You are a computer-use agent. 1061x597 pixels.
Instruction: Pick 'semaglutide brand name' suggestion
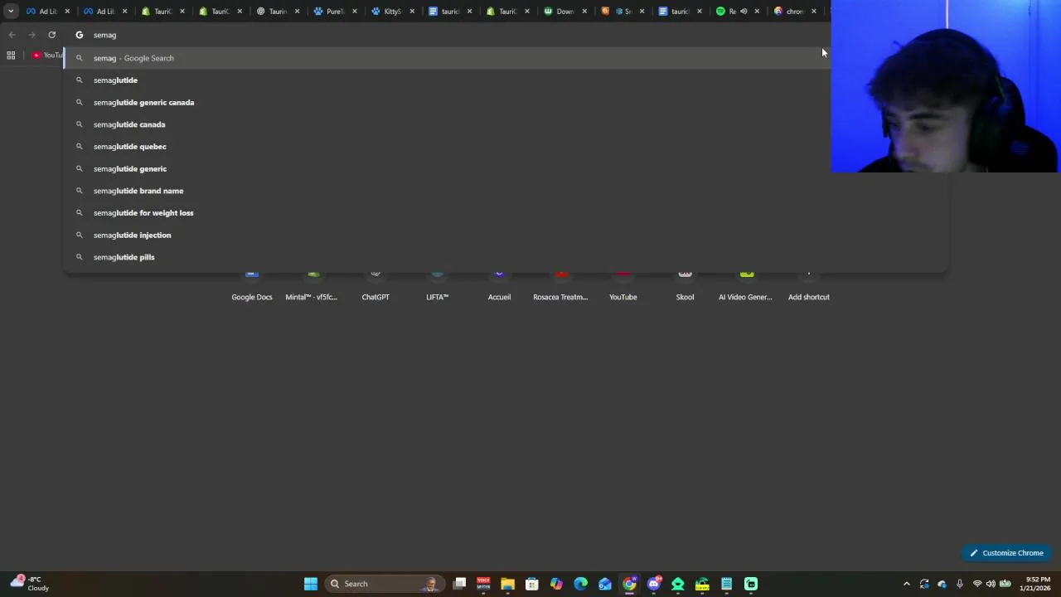506,191
